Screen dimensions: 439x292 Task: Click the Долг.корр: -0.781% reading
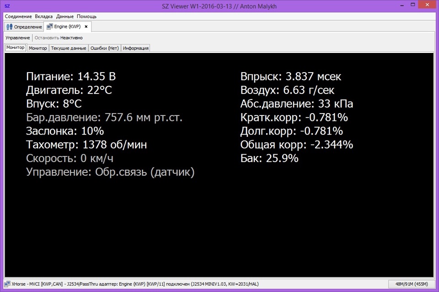(291, 131)
